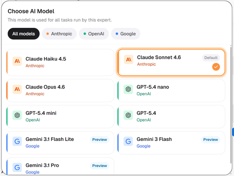Click the Default badge on Claude Sonnet 4.6
The width and height of the screenshot is (234, 176).
tap(211, 58)
